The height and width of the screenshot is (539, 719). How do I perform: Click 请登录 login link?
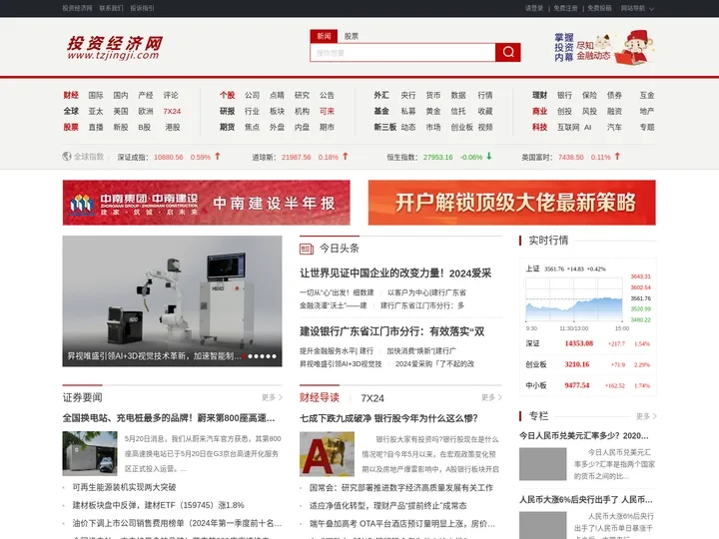534,8
